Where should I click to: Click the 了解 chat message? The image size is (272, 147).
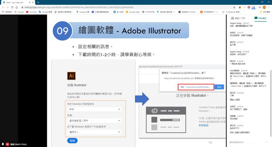[x=232, y=96]
